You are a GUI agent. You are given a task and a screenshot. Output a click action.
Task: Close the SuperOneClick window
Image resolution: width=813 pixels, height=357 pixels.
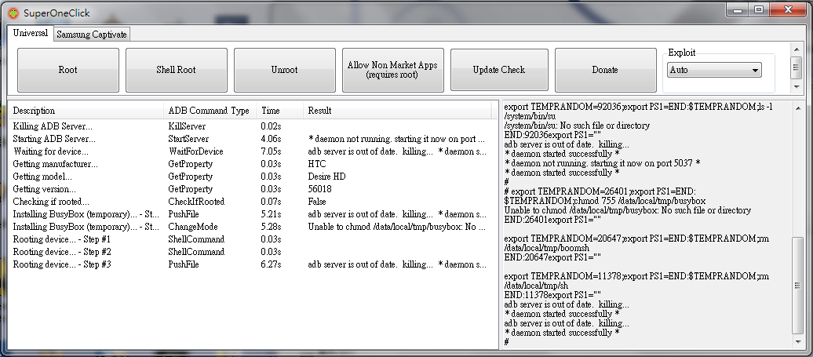tap(788, 10)
